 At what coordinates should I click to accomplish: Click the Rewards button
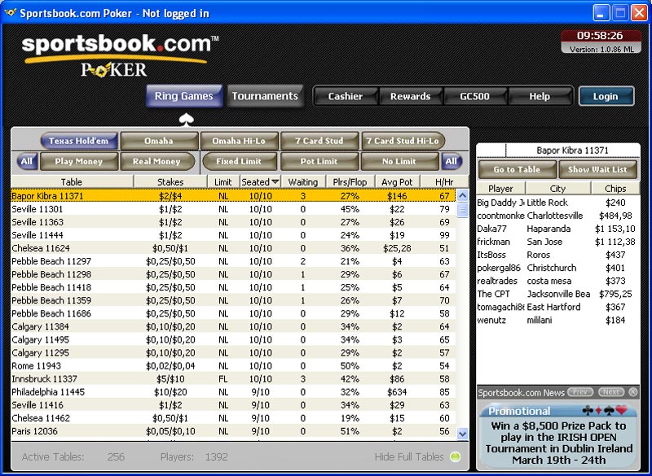(410, 96)
